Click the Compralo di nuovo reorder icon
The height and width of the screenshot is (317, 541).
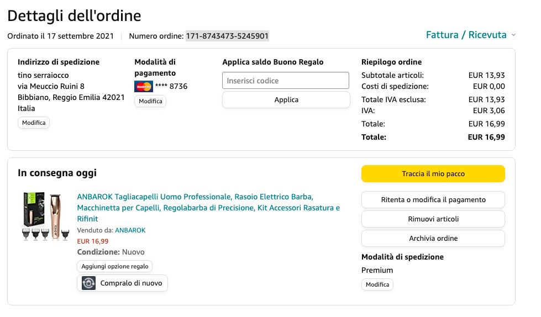(88, 283)
